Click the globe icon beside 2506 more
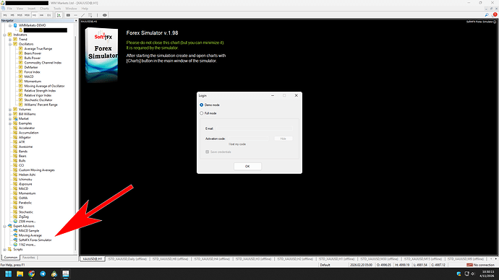499x280 pixels. click(15, 222)
